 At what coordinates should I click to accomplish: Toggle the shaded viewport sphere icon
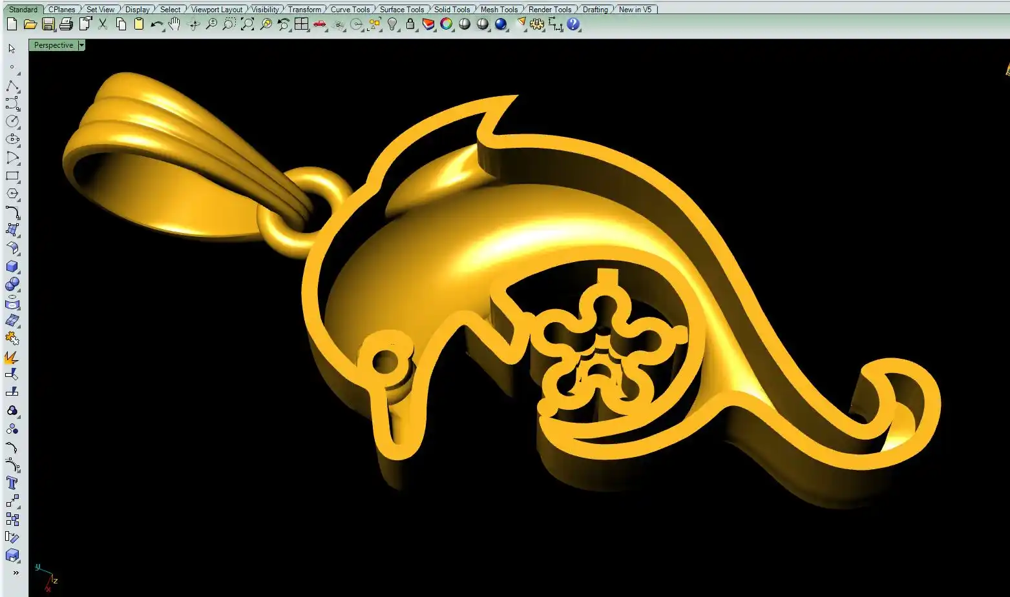coord(465,25)
